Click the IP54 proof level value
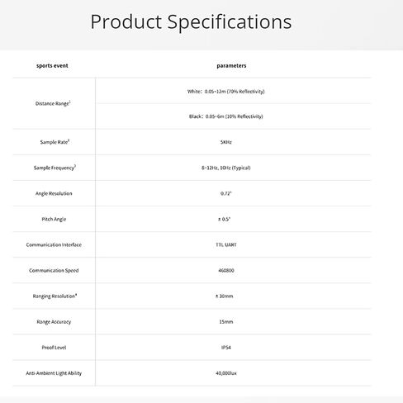Viewport: 403px width, 403px height. pos(225,348)
